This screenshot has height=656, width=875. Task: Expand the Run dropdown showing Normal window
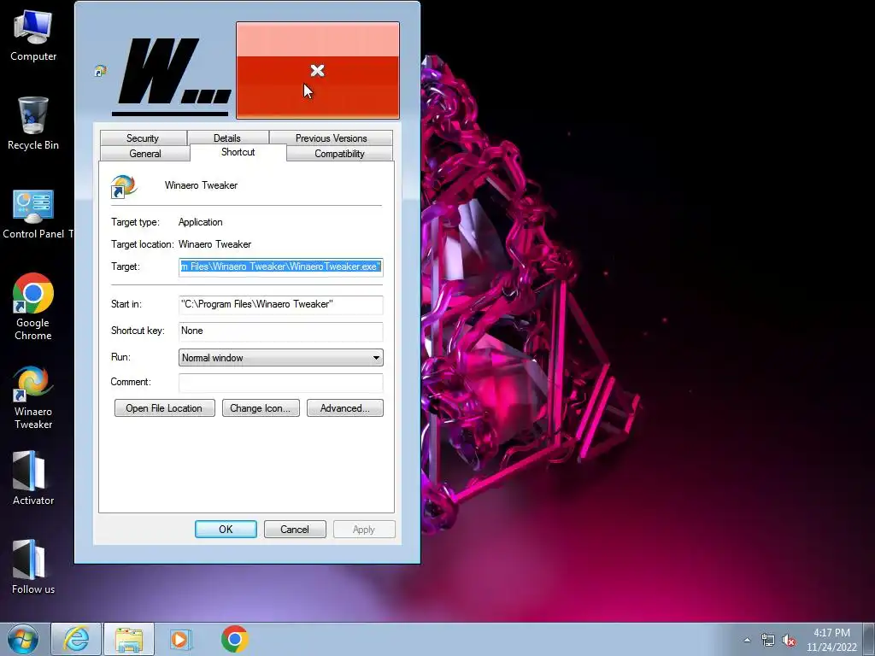[x=280, y=358]
